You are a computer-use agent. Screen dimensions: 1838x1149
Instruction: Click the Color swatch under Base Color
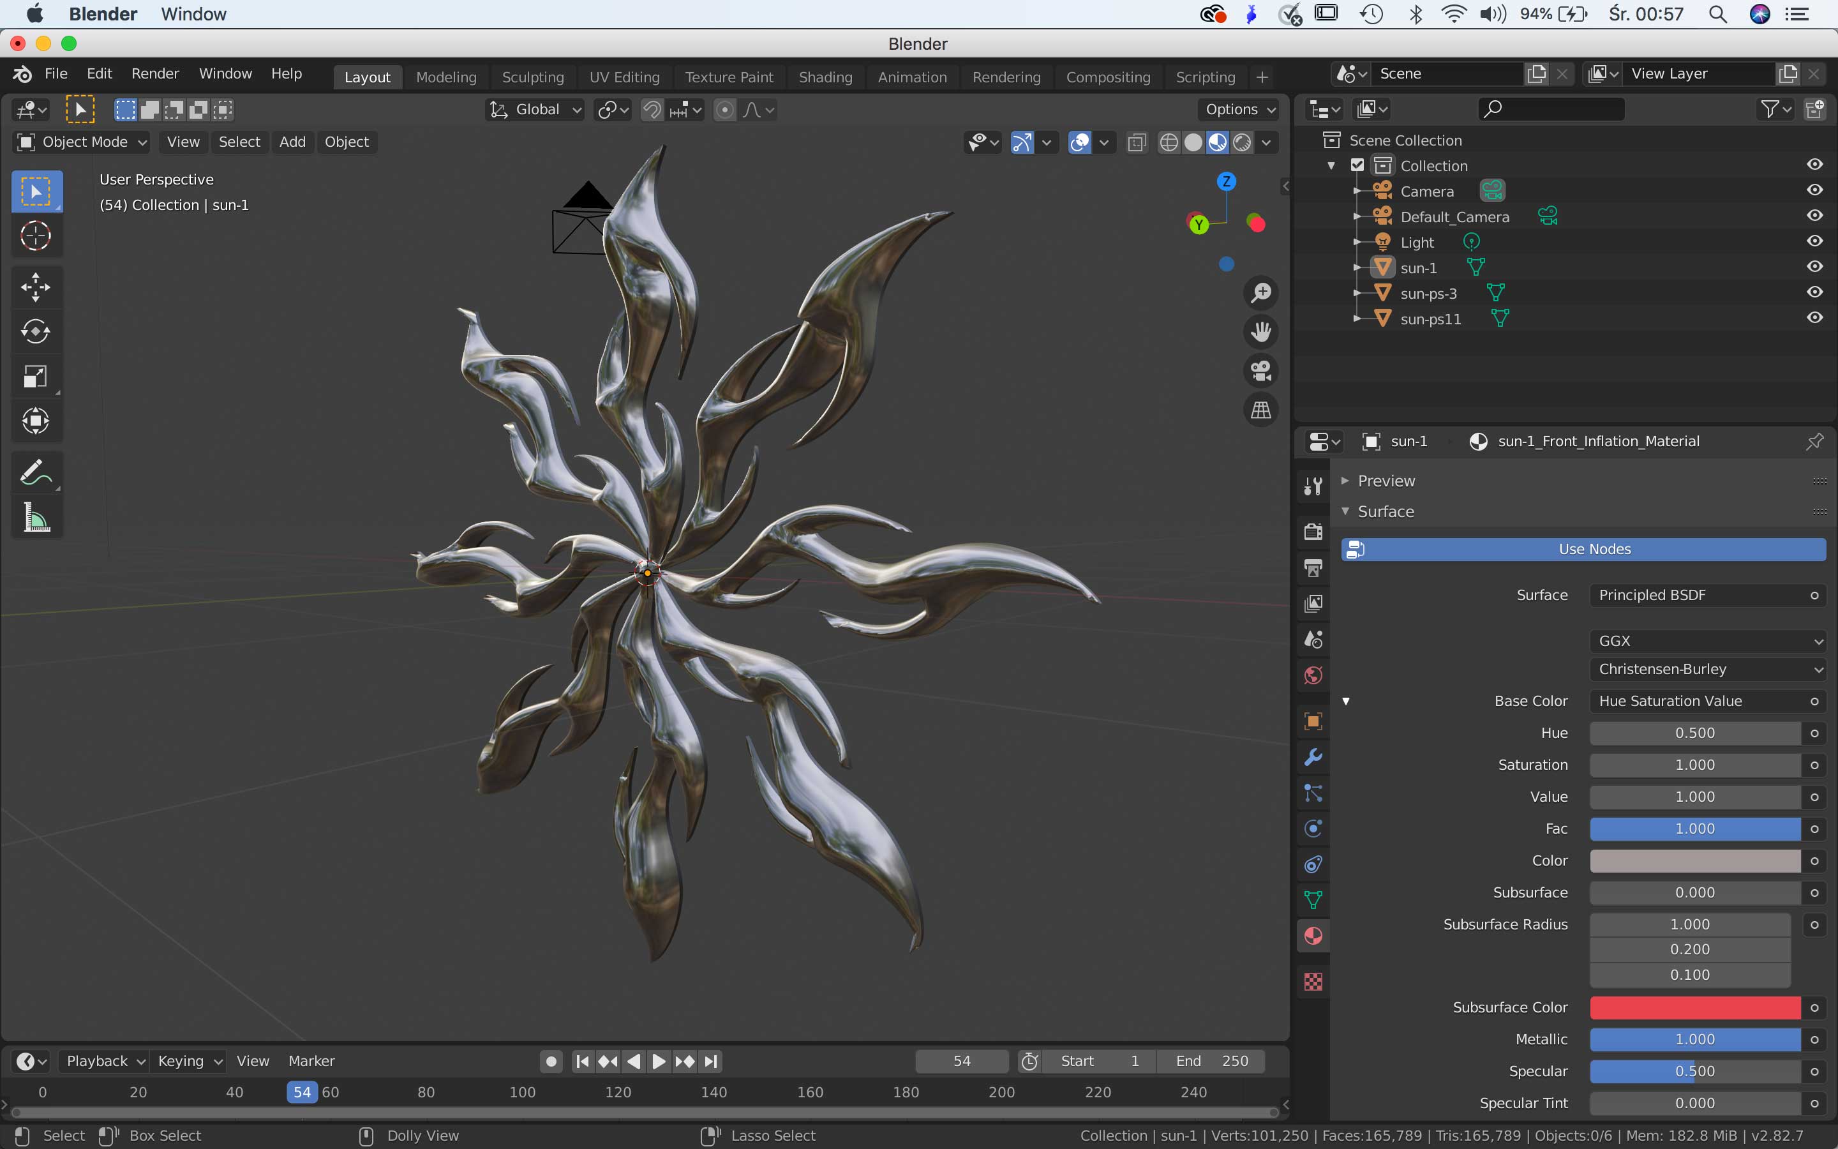(1695, 860)
